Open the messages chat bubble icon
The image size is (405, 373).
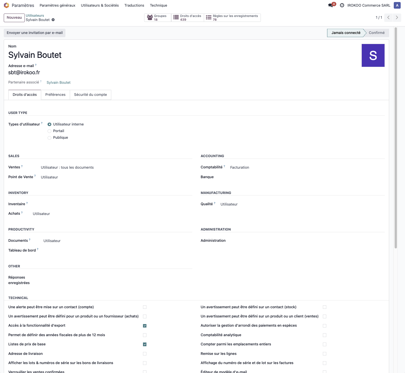point(331,5)
